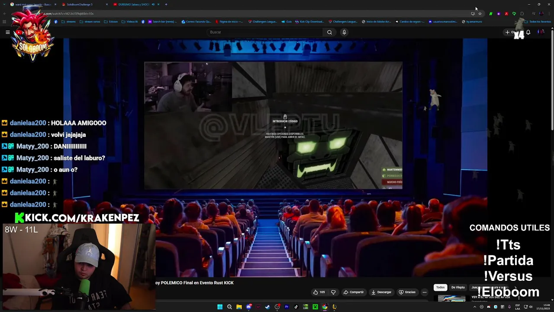Click the YouTube search magnifier button
Image resolution: width=554 pixels, height=312 pixels.
click(x=329, y=32)
